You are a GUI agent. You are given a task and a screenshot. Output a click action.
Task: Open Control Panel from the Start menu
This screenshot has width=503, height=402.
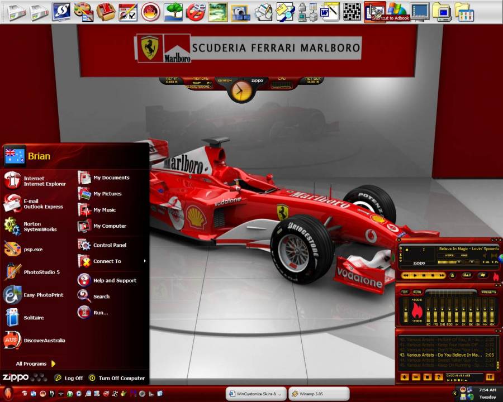(109, 245)
